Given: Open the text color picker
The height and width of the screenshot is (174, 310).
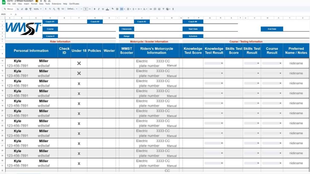Looking at the screenshot, I should point(107,9).
